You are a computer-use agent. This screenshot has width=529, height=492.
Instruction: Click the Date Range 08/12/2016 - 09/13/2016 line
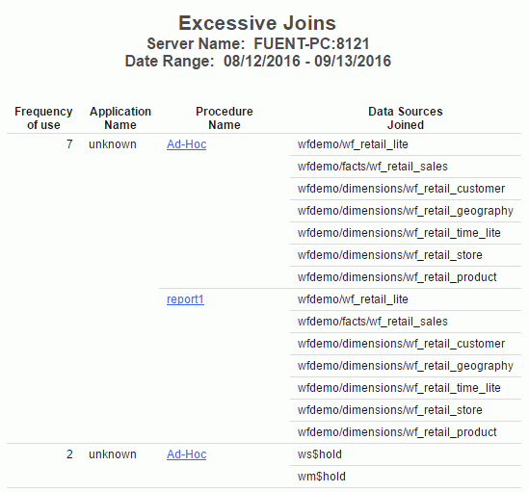258,61
